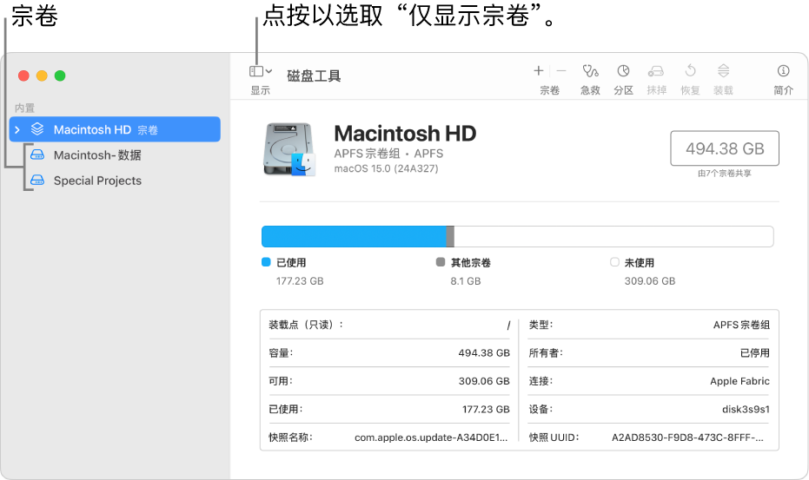809x480 pixels.
Task: Click the blue 已使用 legend swatch
Action: [x=266, y=262]
